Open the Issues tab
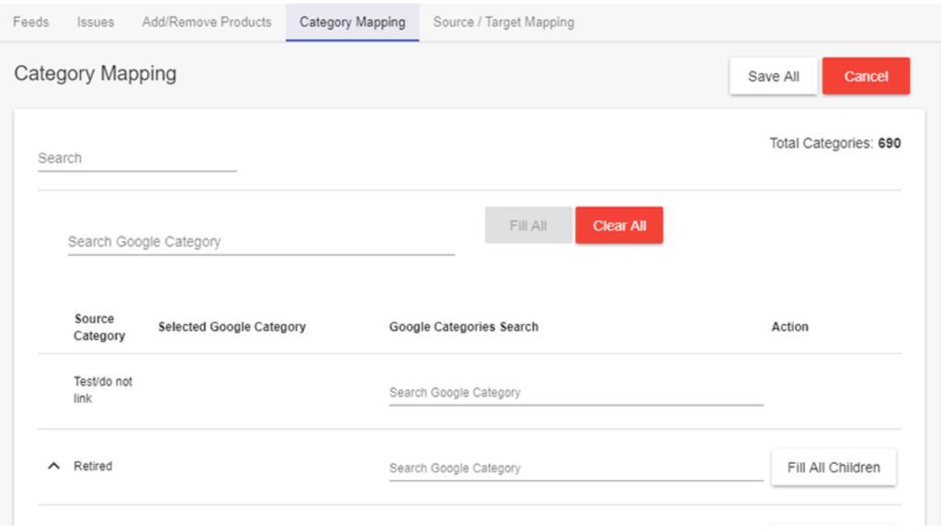 (95, 22)
